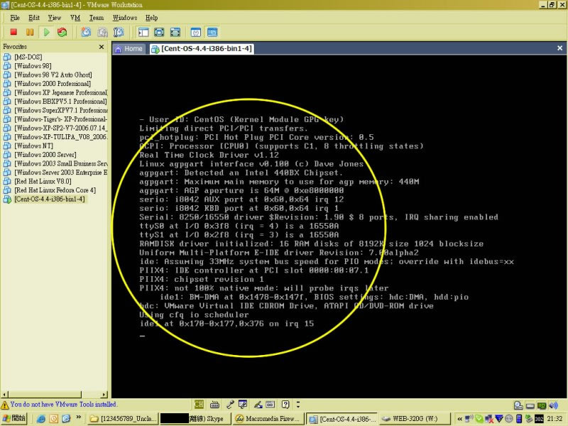Select [Windows XP Japanese Professional] favorite
The width and height of the screenshot is (568, 426).
(55, 92)
